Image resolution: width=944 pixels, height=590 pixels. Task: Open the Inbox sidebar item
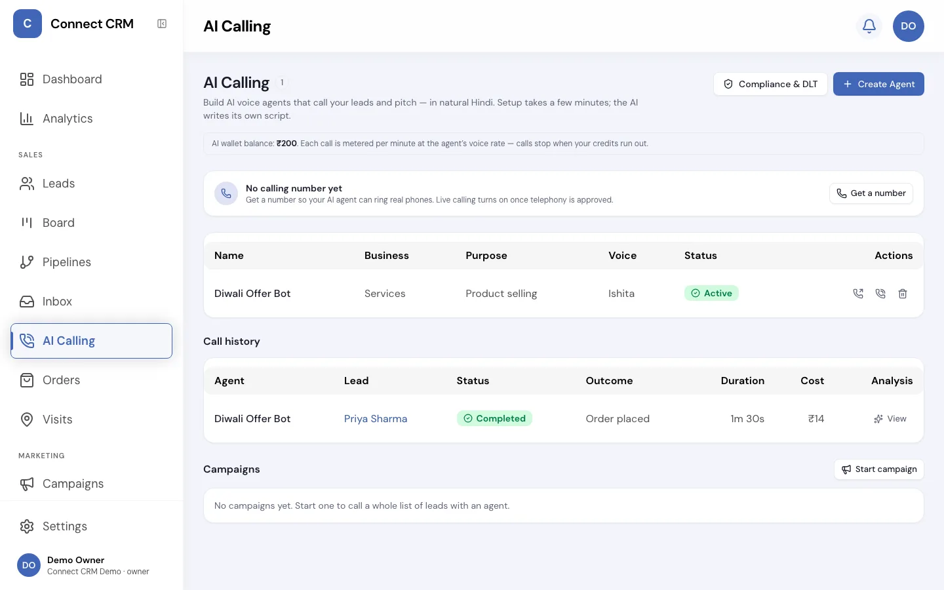[x=92, y=302]
